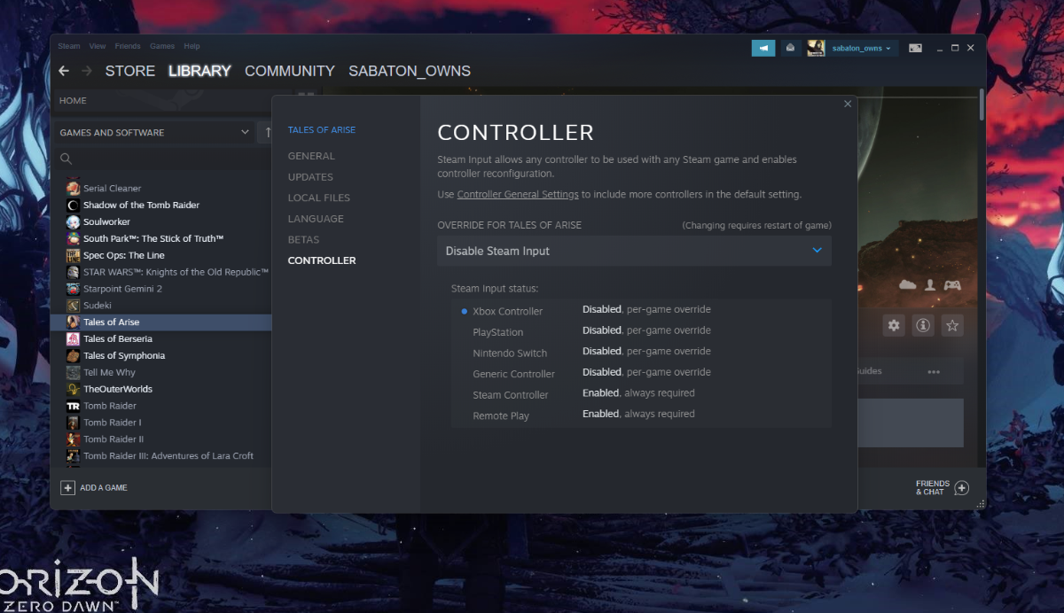Viewport: 1064px width, 613px height.
Task: Open the Help menu
Action: (x=192, y=46)
